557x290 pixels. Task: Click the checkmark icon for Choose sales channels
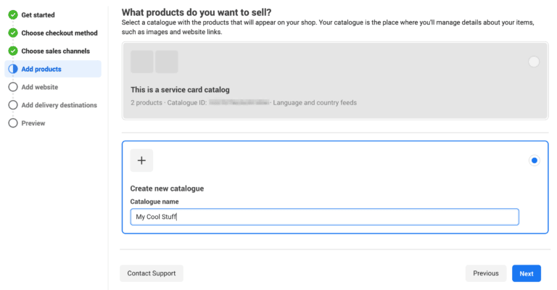tap(13, 51)
